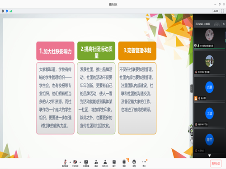Open the emoji reactions icon
Viewport: 226px width, 169px height.
[134, 163]
